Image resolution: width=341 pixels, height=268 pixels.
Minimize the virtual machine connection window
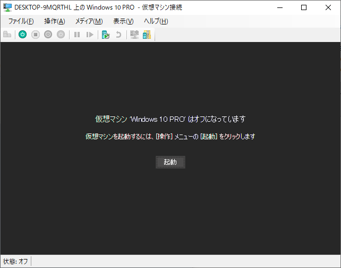coord(280,7)
